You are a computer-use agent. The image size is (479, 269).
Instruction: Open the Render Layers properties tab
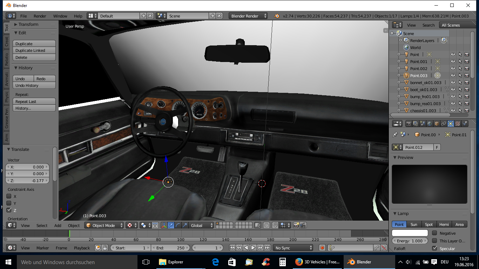416,124
